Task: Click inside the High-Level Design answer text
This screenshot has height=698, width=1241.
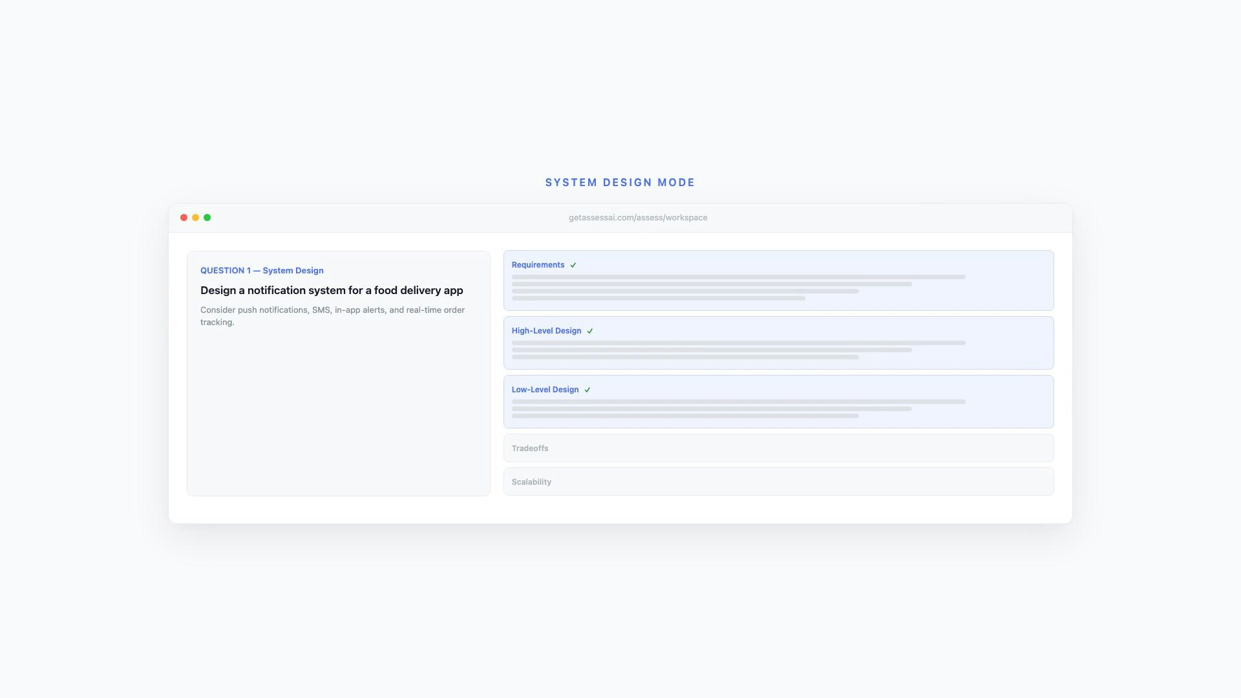Action: click(711, 350)
